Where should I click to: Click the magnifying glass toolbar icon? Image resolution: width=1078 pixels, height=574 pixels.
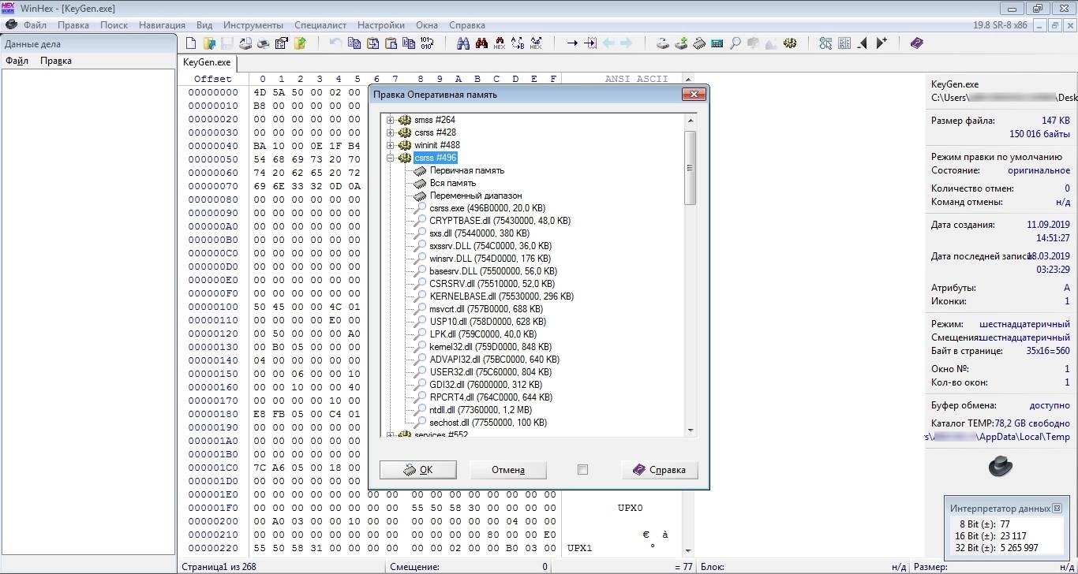736,43
